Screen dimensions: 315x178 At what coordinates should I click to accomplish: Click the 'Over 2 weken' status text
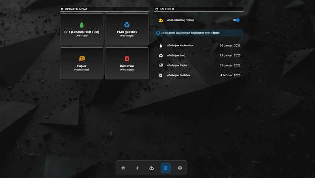(x=127, y=70)
